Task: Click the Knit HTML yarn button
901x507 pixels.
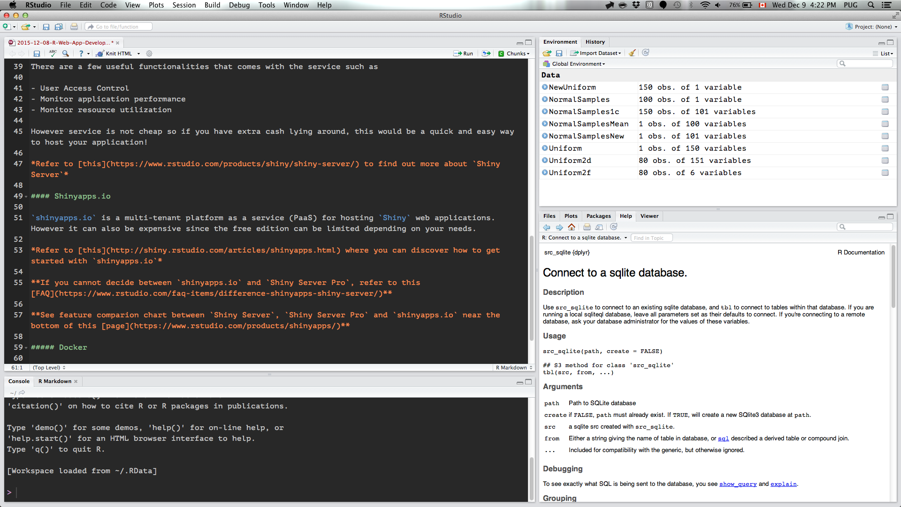Action: (x=114, y=54)
